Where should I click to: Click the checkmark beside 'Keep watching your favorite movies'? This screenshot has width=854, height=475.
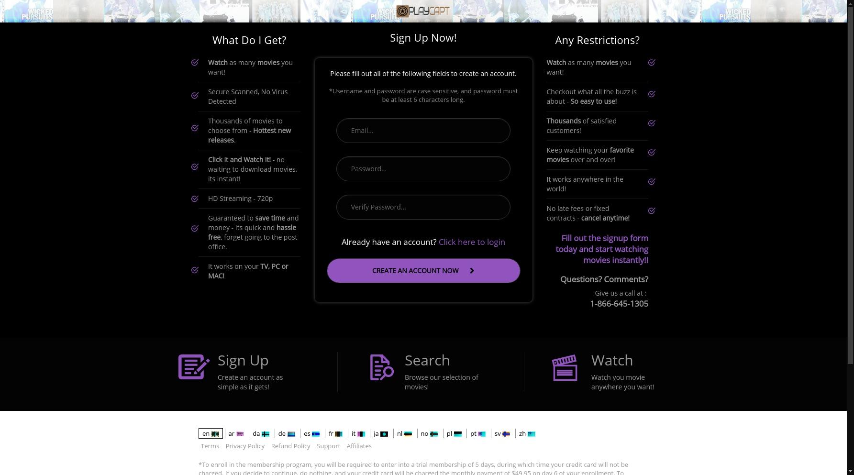pyautogui.click(x=652, y=153)
